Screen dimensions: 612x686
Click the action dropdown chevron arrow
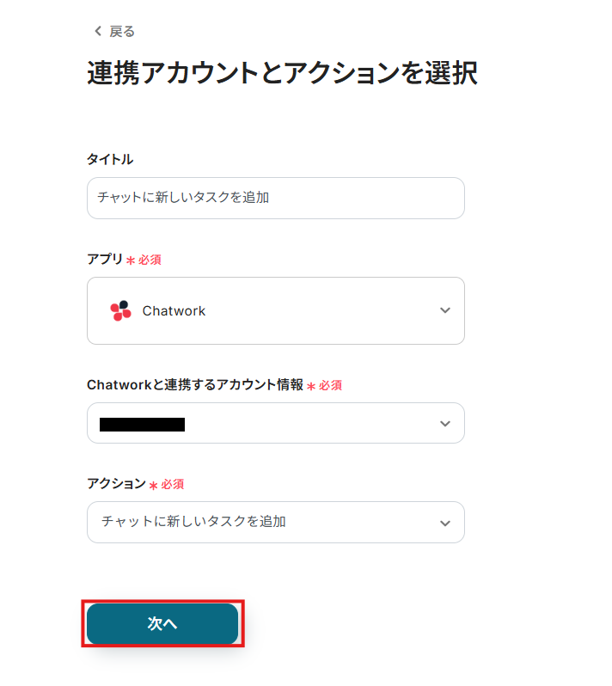(x=444, y=523)
